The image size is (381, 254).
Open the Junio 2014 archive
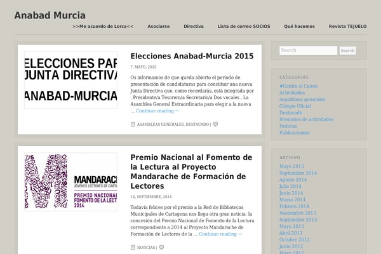291,193
